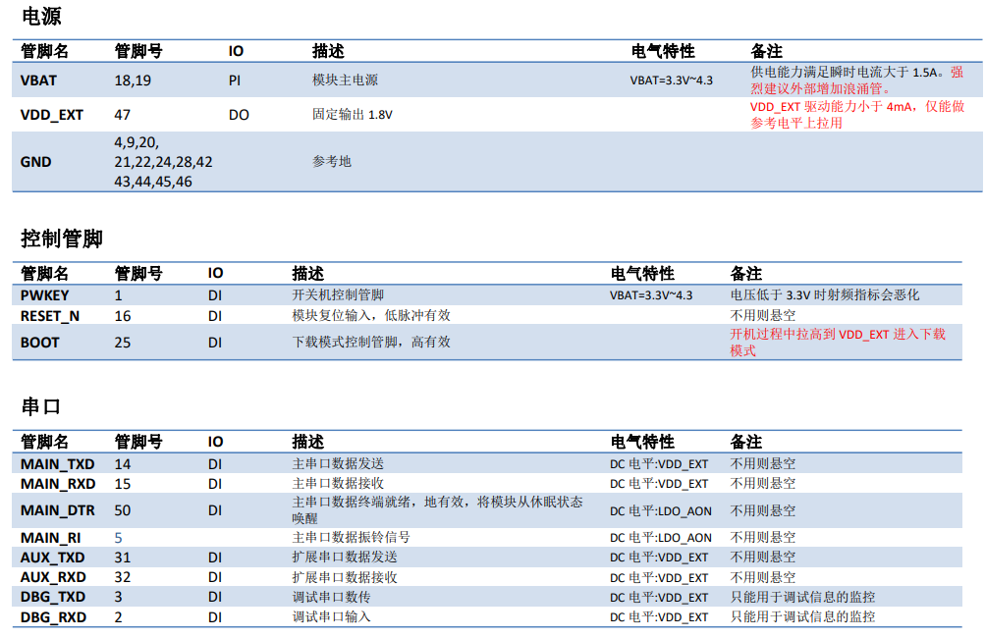
Task: Select the DBG_RXD pin name
Action: [x=53, y=617]
